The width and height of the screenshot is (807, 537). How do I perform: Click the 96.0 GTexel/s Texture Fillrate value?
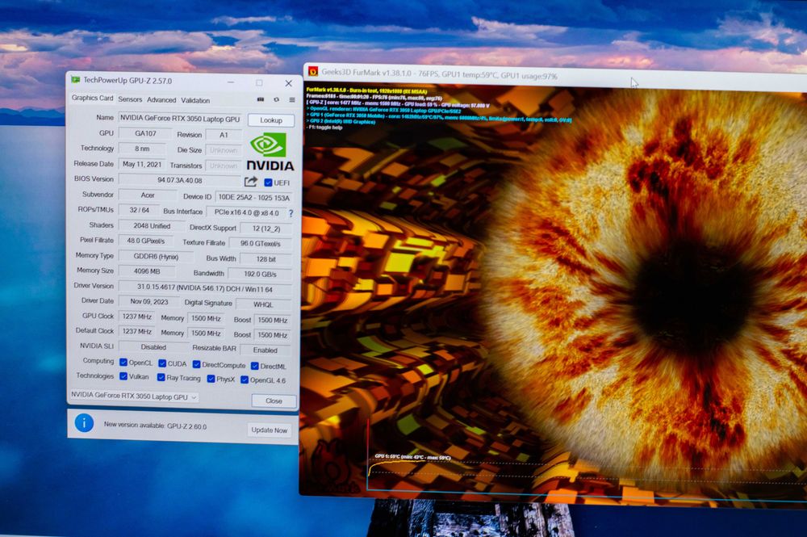pyautogui.click(x=261, y=243)
